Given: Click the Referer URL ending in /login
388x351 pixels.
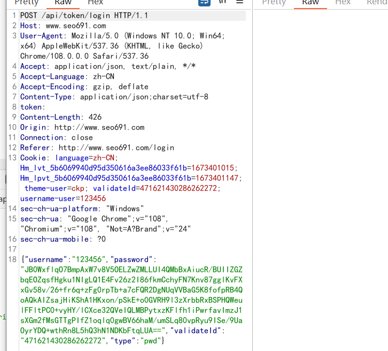Looking at the screenshot, I should pyautogui.click(x=117, y=148).
